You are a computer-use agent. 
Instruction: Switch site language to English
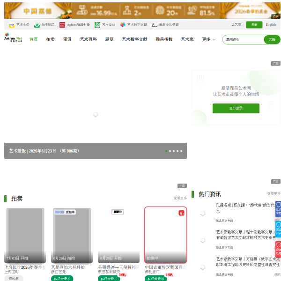click(271, 25)
